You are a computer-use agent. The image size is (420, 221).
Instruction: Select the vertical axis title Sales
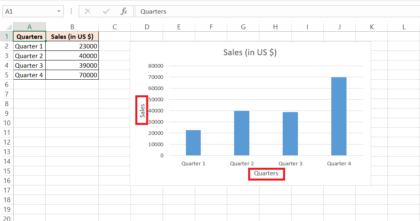coord(142,110)
